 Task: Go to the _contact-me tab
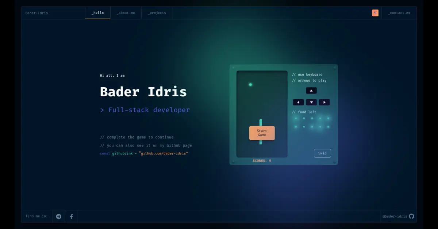pyautogui.click(x=399, y=13)
